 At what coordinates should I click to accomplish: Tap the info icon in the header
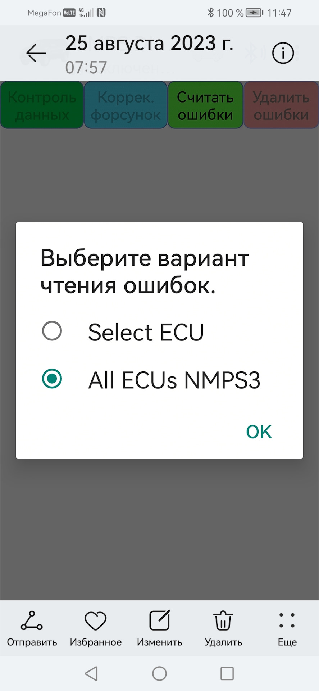click(283, 53)
